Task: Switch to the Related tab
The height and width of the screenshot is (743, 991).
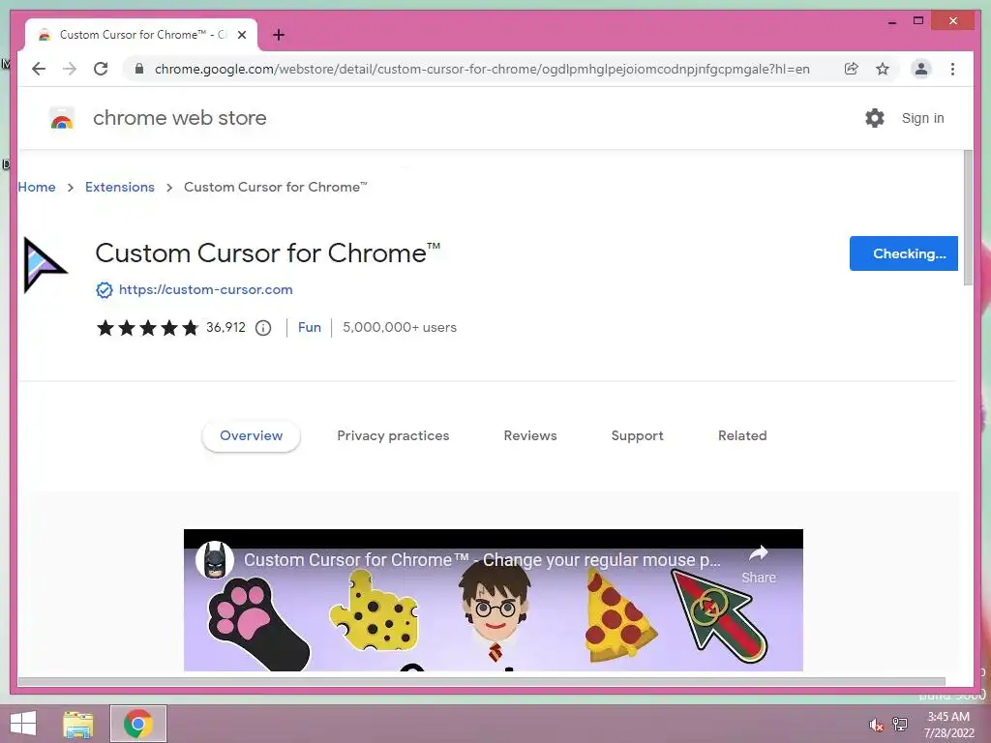Action: tap(742, 436)
